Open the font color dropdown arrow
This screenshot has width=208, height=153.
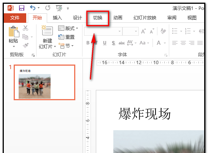[x=165, y=43]
